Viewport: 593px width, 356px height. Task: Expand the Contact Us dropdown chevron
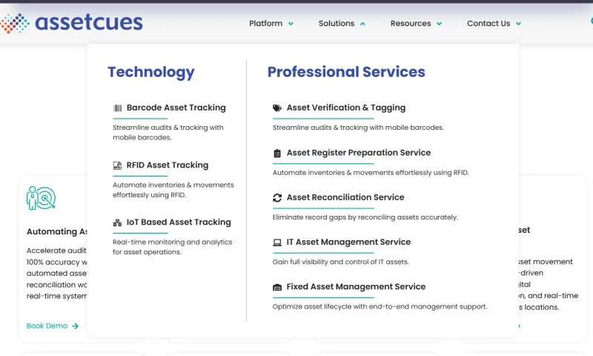[518, 24]
